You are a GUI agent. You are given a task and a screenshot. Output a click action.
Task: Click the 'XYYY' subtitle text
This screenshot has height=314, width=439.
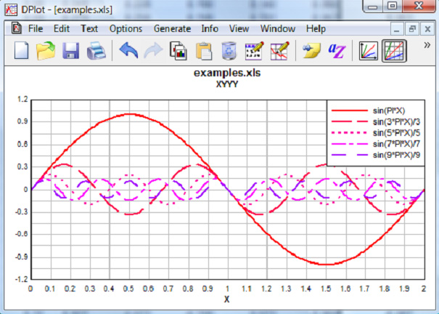tap(227, 84)
